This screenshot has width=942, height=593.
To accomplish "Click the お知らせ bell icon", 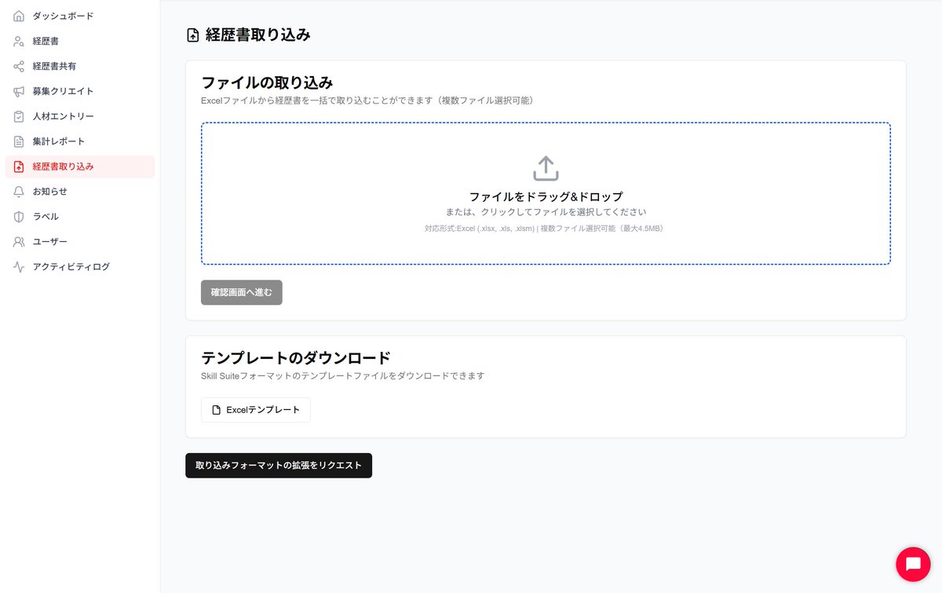I will tap(19, 192).
